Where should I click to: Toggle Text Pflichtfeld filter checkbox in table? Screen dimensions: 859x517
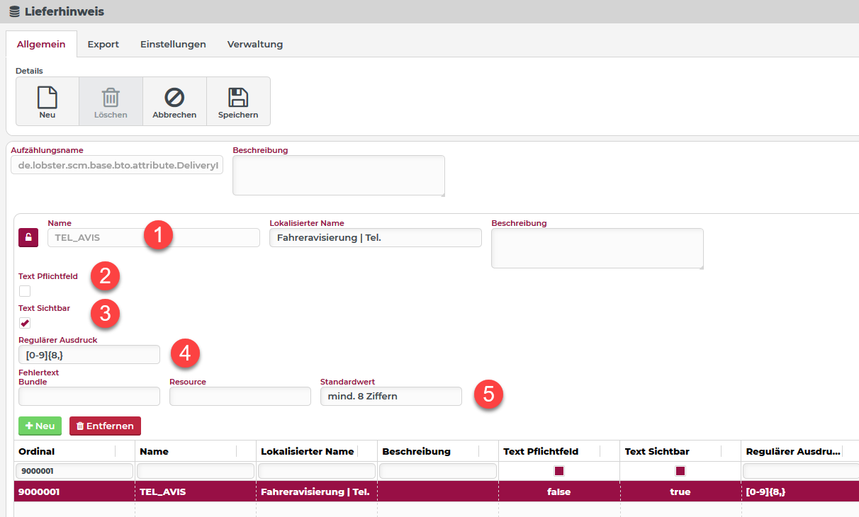click(x=559, y=471)
